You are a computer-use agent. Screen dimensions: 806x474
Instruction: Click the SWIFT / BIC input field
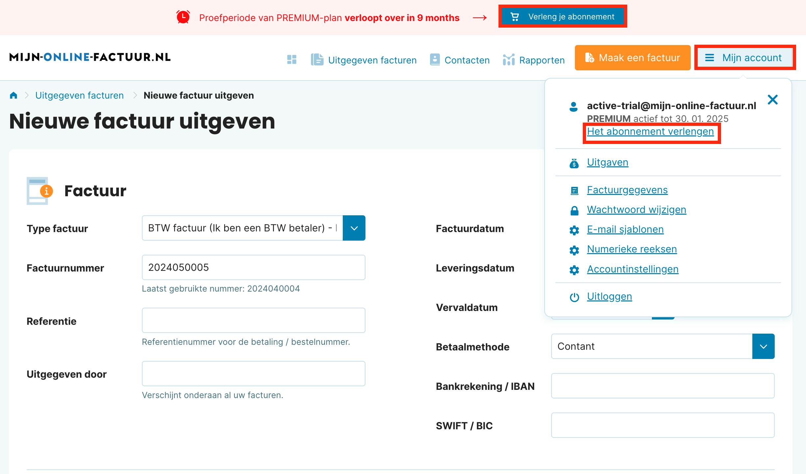663,425
